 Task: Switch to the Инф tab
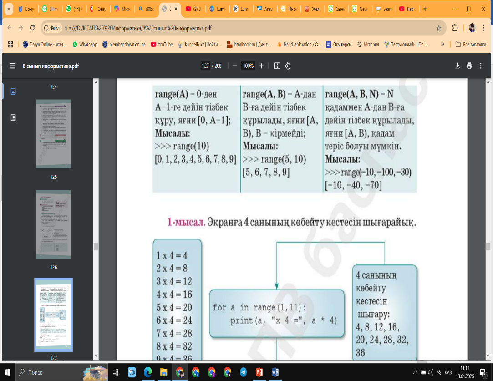[x=289, y=9]
